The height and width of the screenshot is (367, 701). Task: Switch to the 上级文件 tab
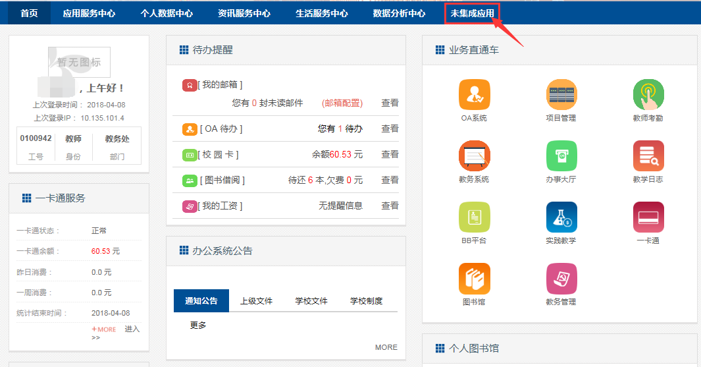pos(256,301)
